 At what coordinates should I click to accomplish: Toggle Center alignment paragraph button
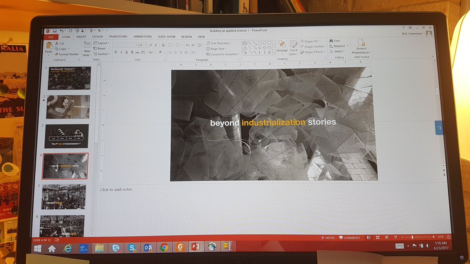click(x=176, y=52)
